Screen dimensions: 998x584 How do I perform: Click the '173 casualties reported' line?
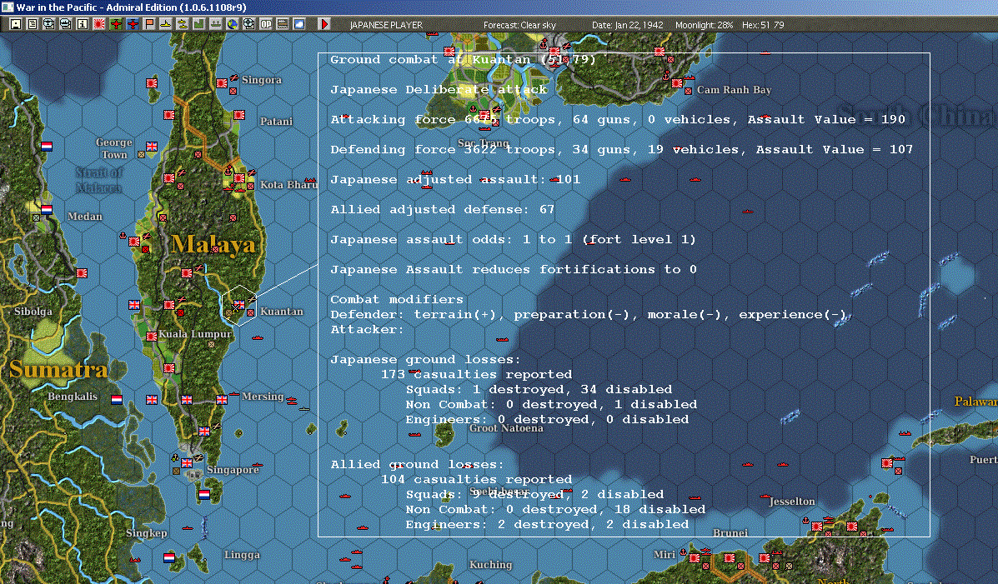pyautogui.click(x=476, y=374)
